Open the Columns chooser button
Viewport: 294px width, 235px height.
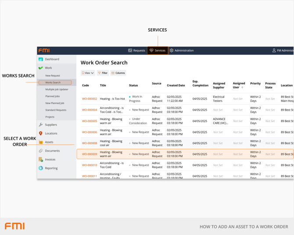(x=118, y=73)
